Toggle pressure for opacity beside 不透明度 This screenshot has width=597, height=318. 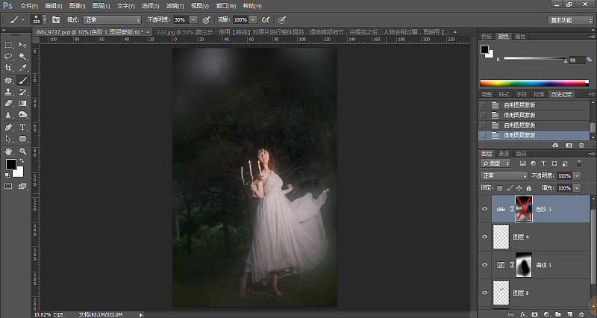click(207, 20)
